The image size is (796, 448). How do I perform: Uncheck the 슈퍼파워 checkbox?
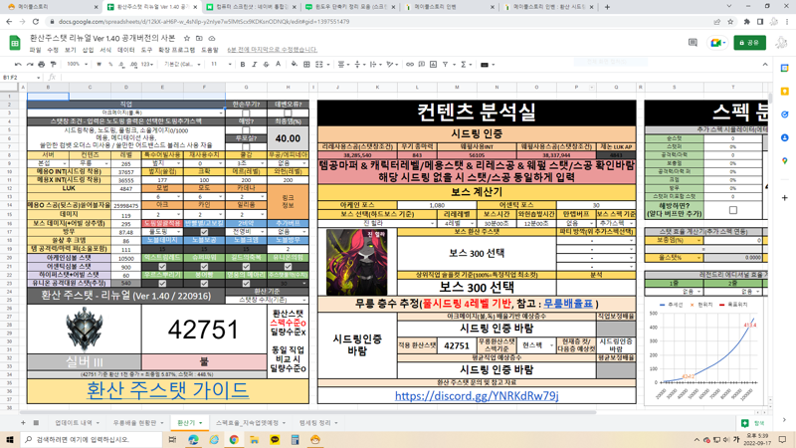[204, 266]
